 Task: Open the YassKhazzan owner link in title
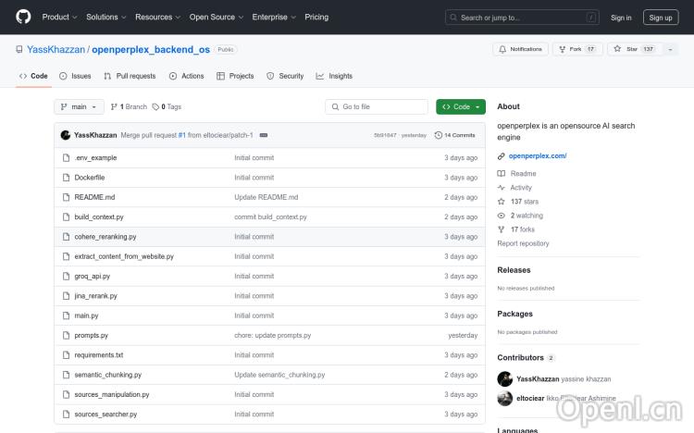click(56, 50)
